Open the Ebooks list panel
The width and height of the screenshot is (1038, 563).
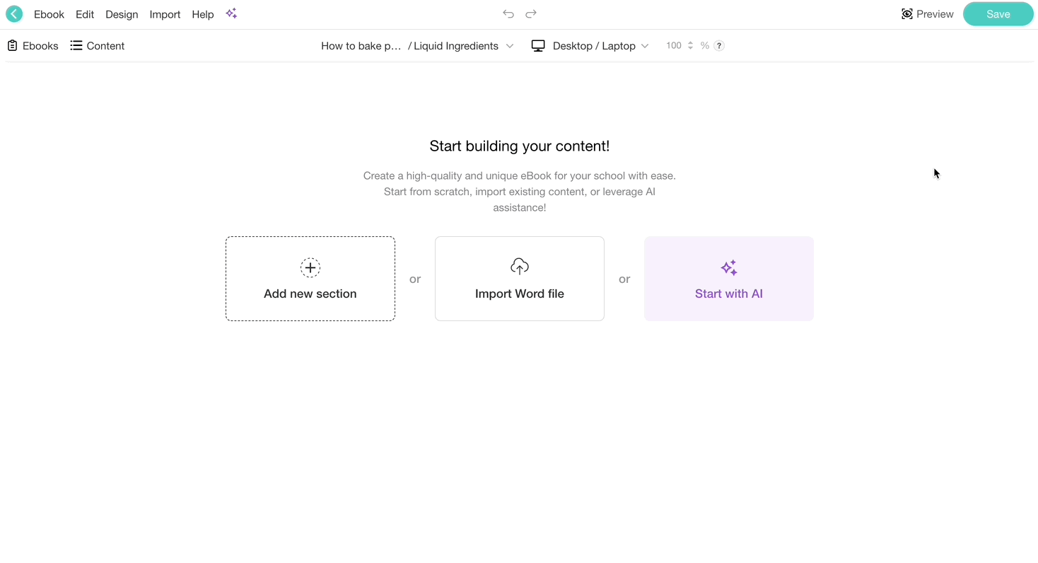tap(33, 46)
